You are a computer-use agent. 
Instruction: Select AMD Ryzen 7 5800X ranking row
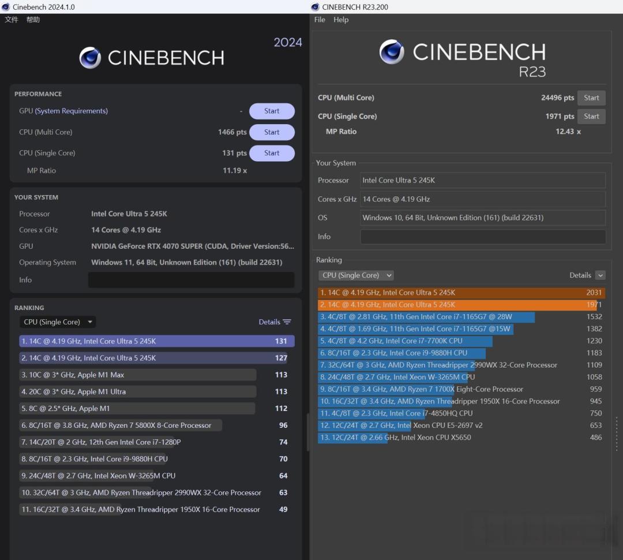(x=156, y=425)
